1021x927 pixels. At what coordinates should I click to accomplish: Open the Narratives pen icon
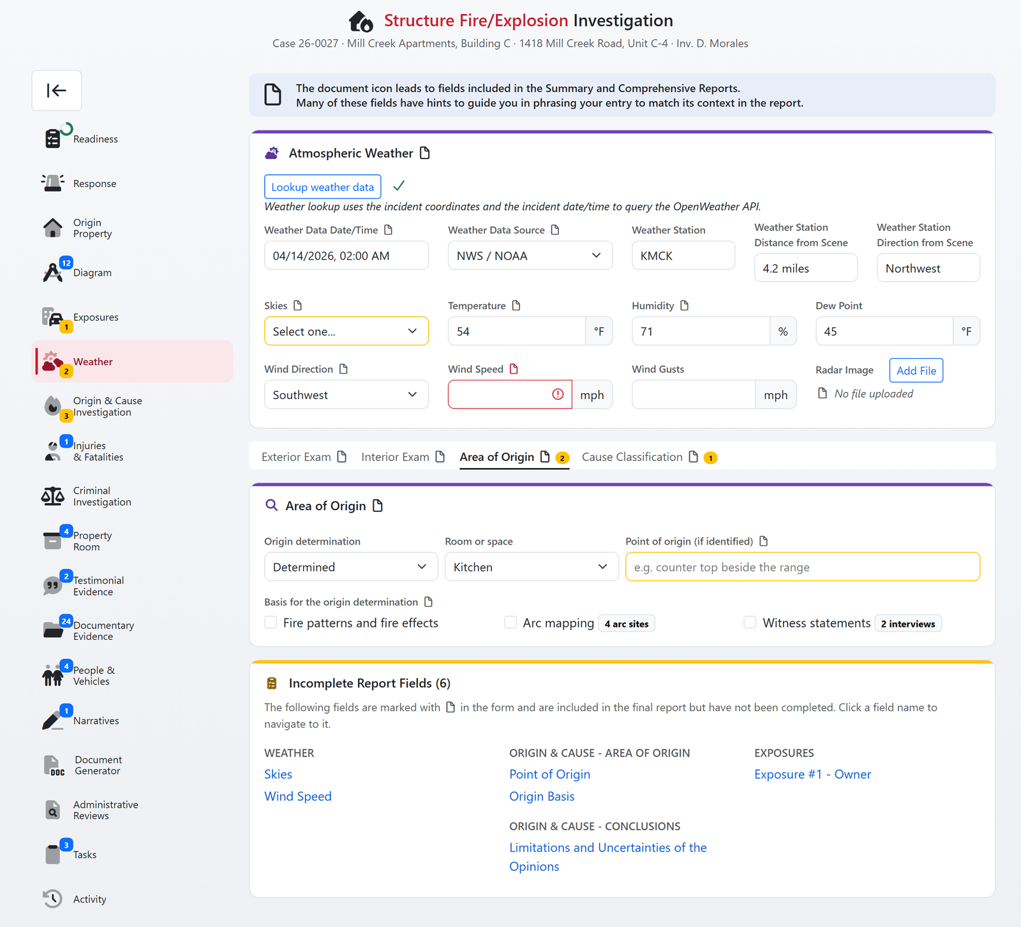coord(53,720)
